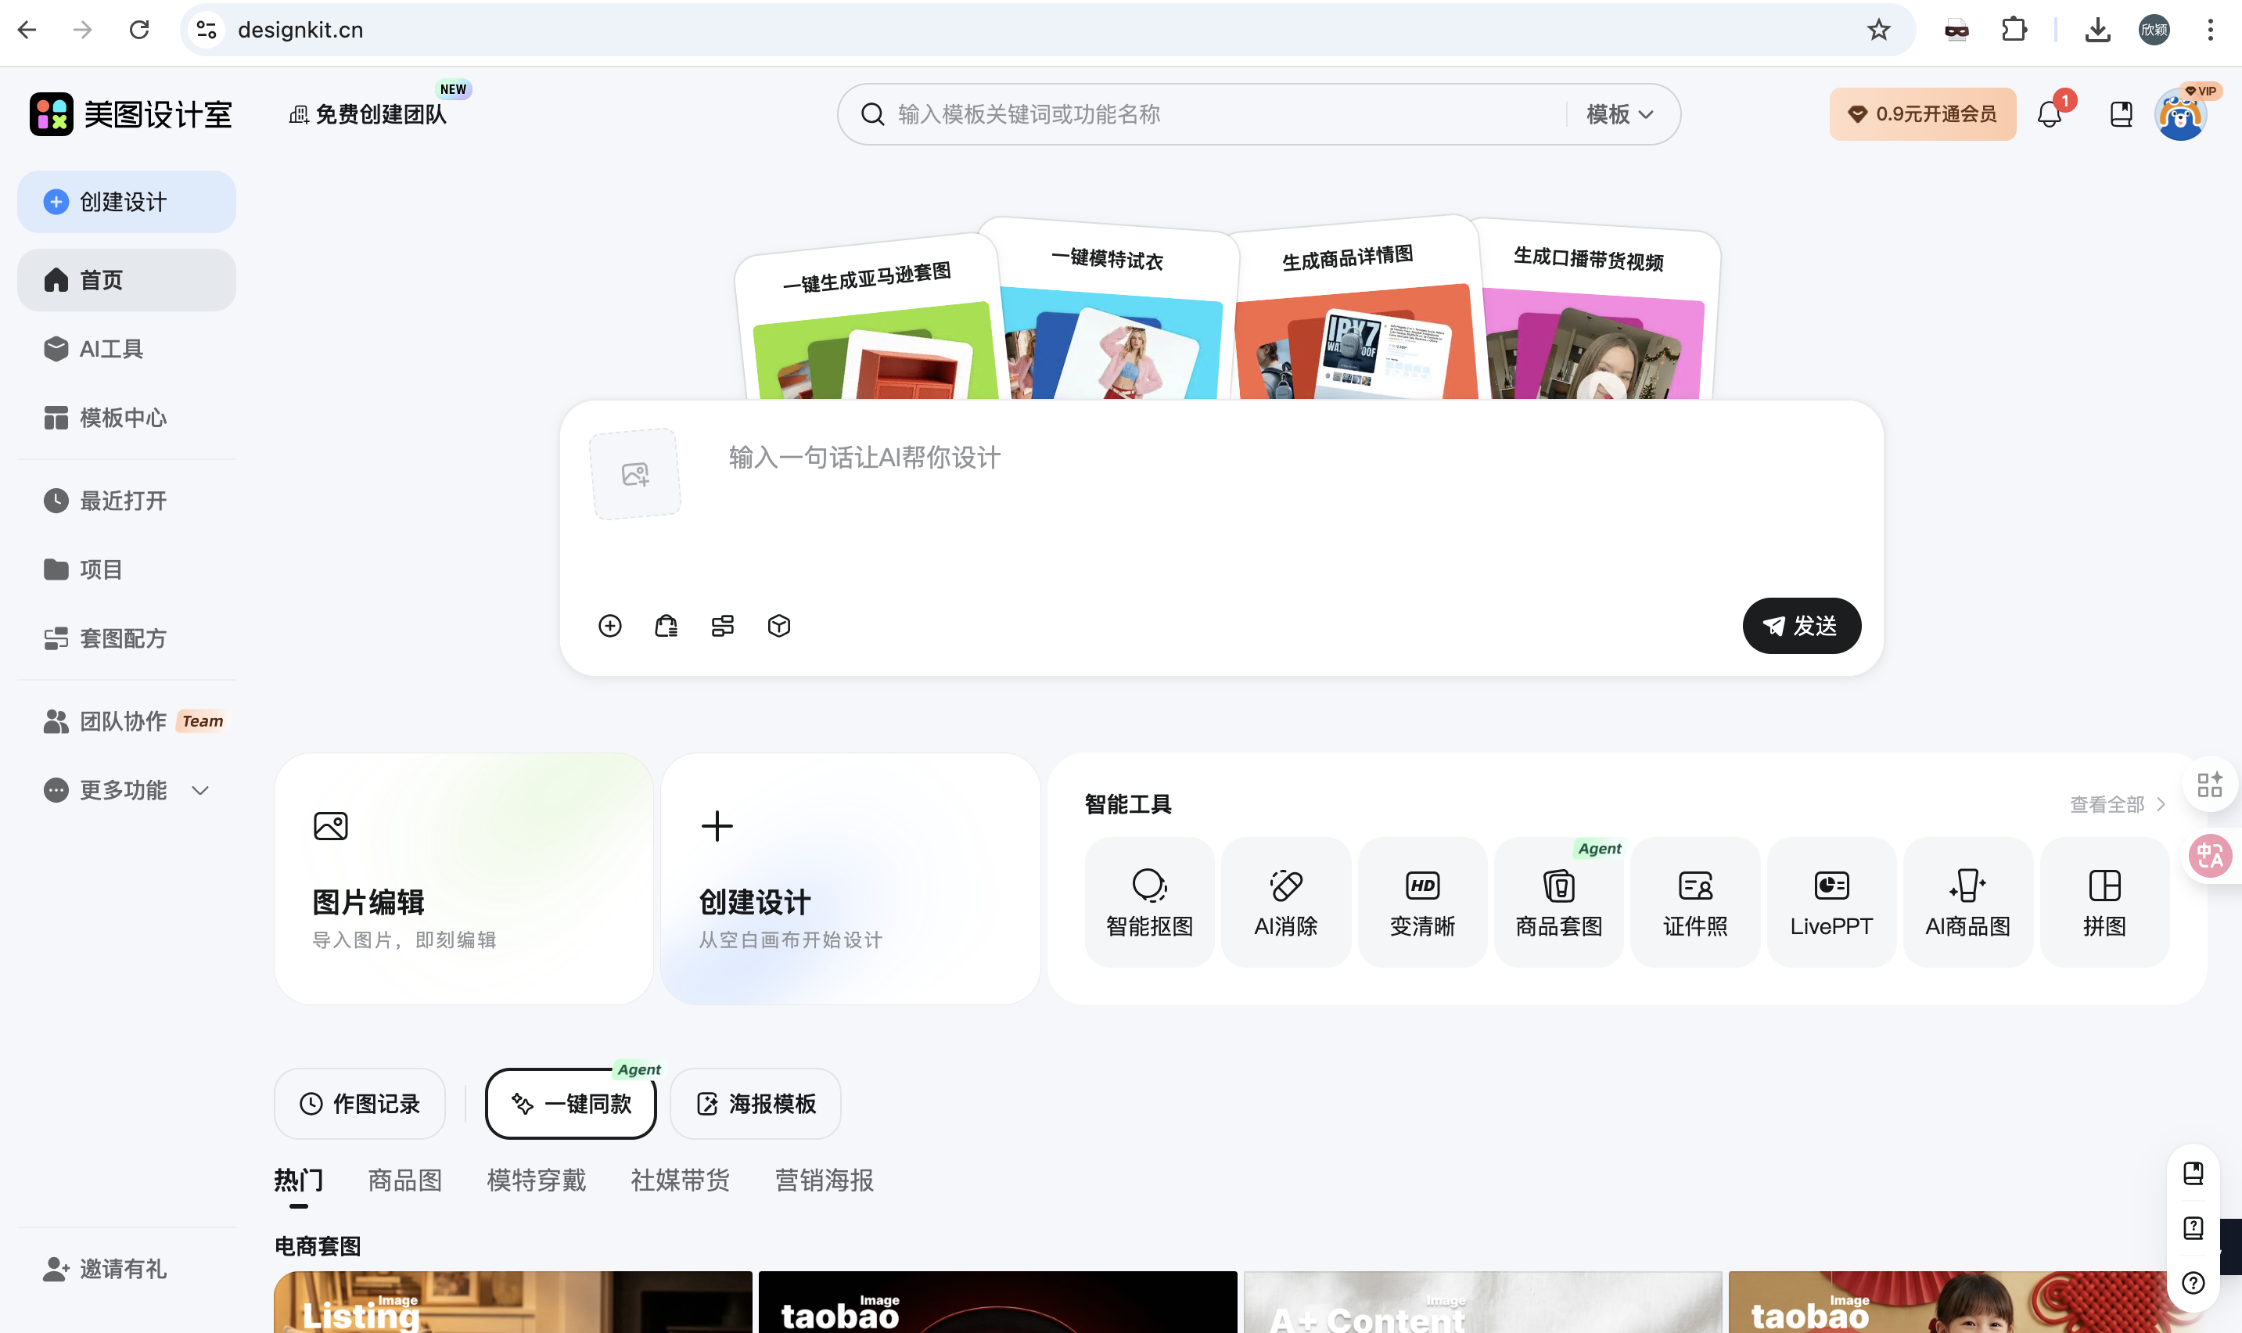Click the translation icon on the right edge
The image size is (2242, 1333).
click(2210, 855)
